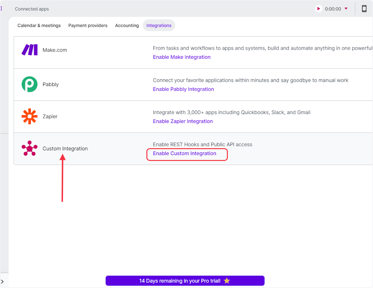Click Enable Pabbly Integration link
This screenshot has height=288, width=373.
coord(183,89)
